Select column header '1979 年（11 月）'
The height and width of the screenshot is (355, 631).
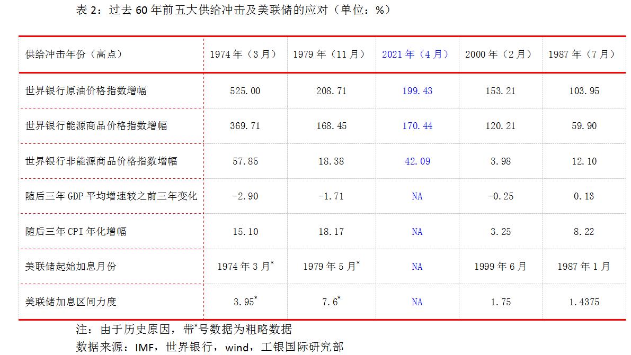point(330,54)
